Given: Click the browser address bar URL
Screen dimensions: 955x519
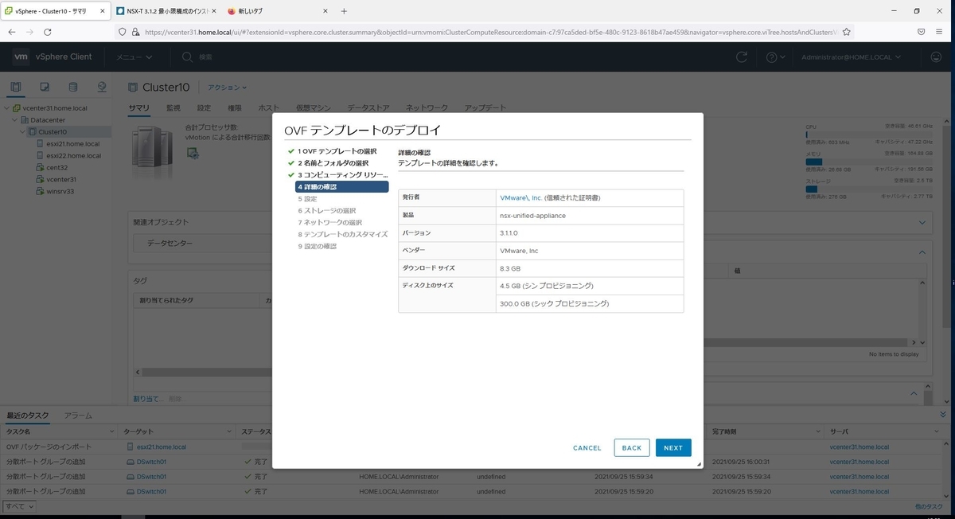Looking at the screenshot, I should tap(489, 32).
